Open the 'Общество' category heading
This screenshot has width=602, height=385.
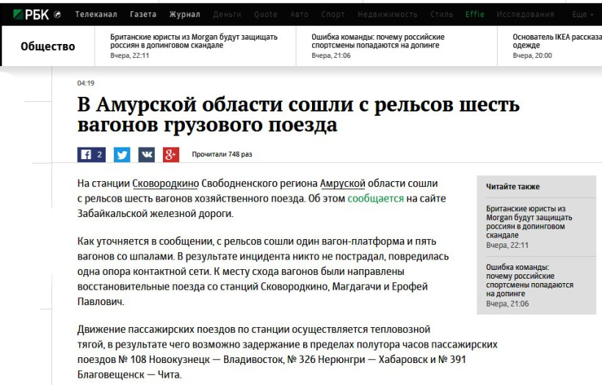tap(48, 46)
